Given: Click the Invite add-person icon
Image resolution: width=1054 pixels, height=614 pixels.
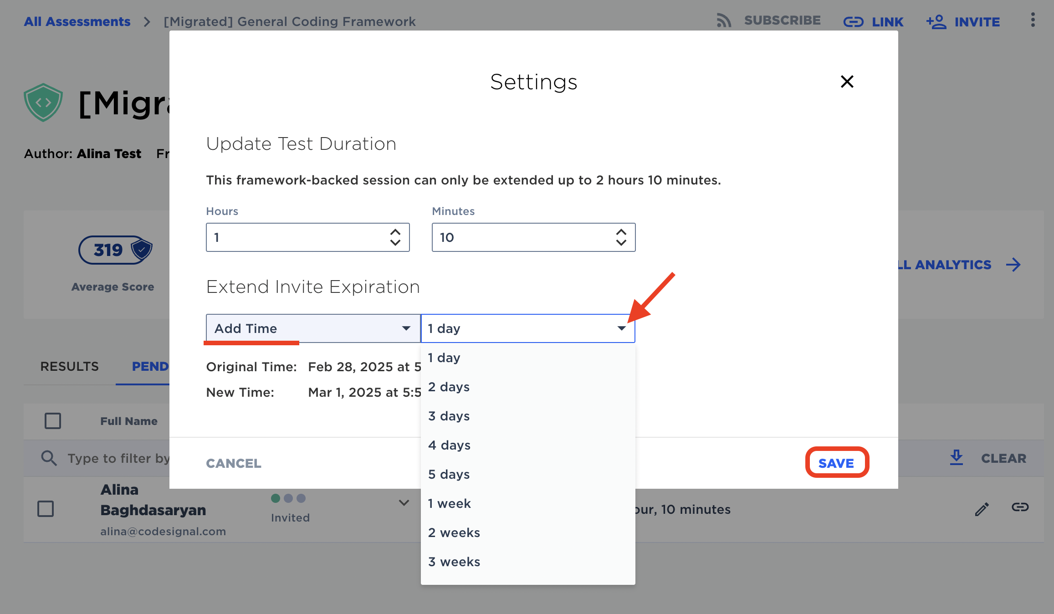Looking at the screenshot, I should point(936,22).
